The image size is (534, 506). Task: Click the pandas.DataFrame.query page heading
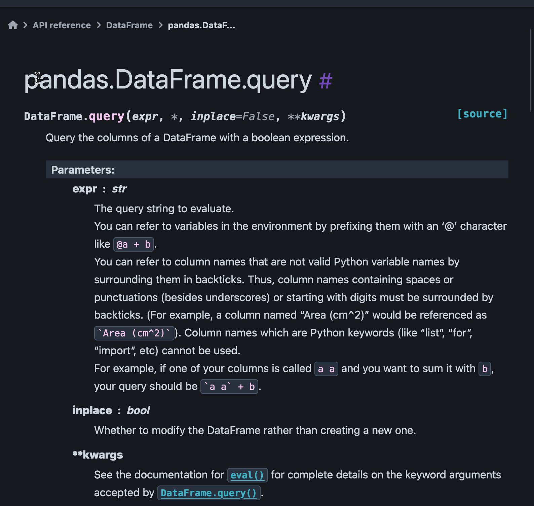[168, 80]
